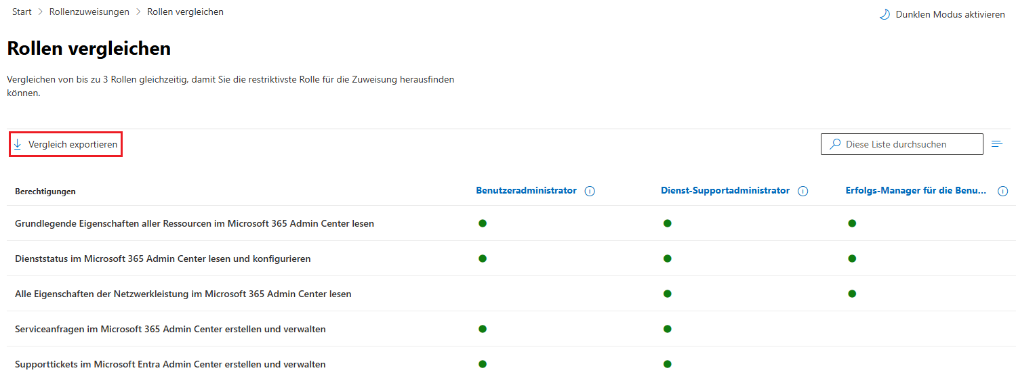
Task: Click the download arrow icon beside Vergleich exportieren
Action: tap(18, 145)
